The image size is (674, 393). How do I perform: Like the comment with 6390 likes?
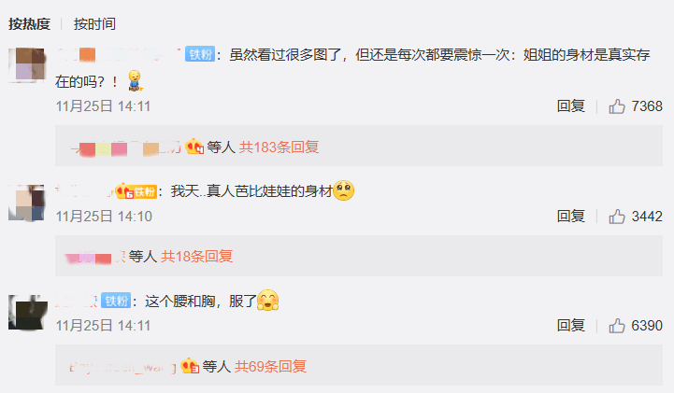coord(617,326)
